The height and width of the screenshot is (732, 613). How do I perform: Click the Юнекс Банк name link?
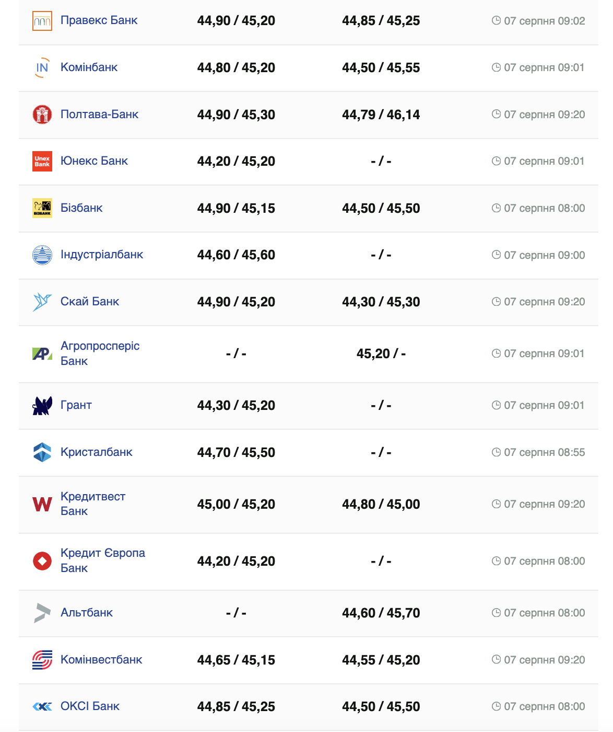[x=94, y=161]
